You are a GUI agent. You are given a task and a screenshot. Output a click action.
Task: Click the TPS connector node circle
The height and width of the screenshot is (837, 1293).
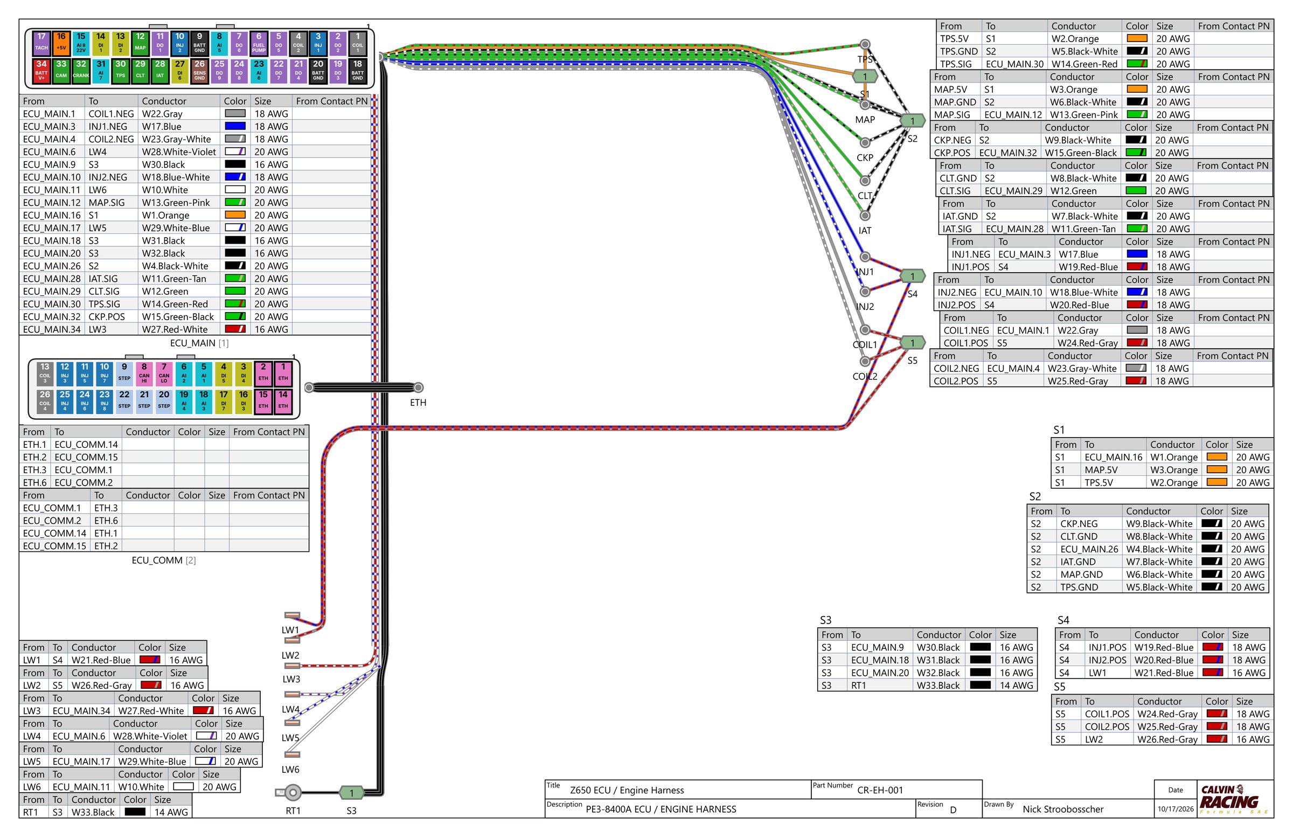[865, 44]
